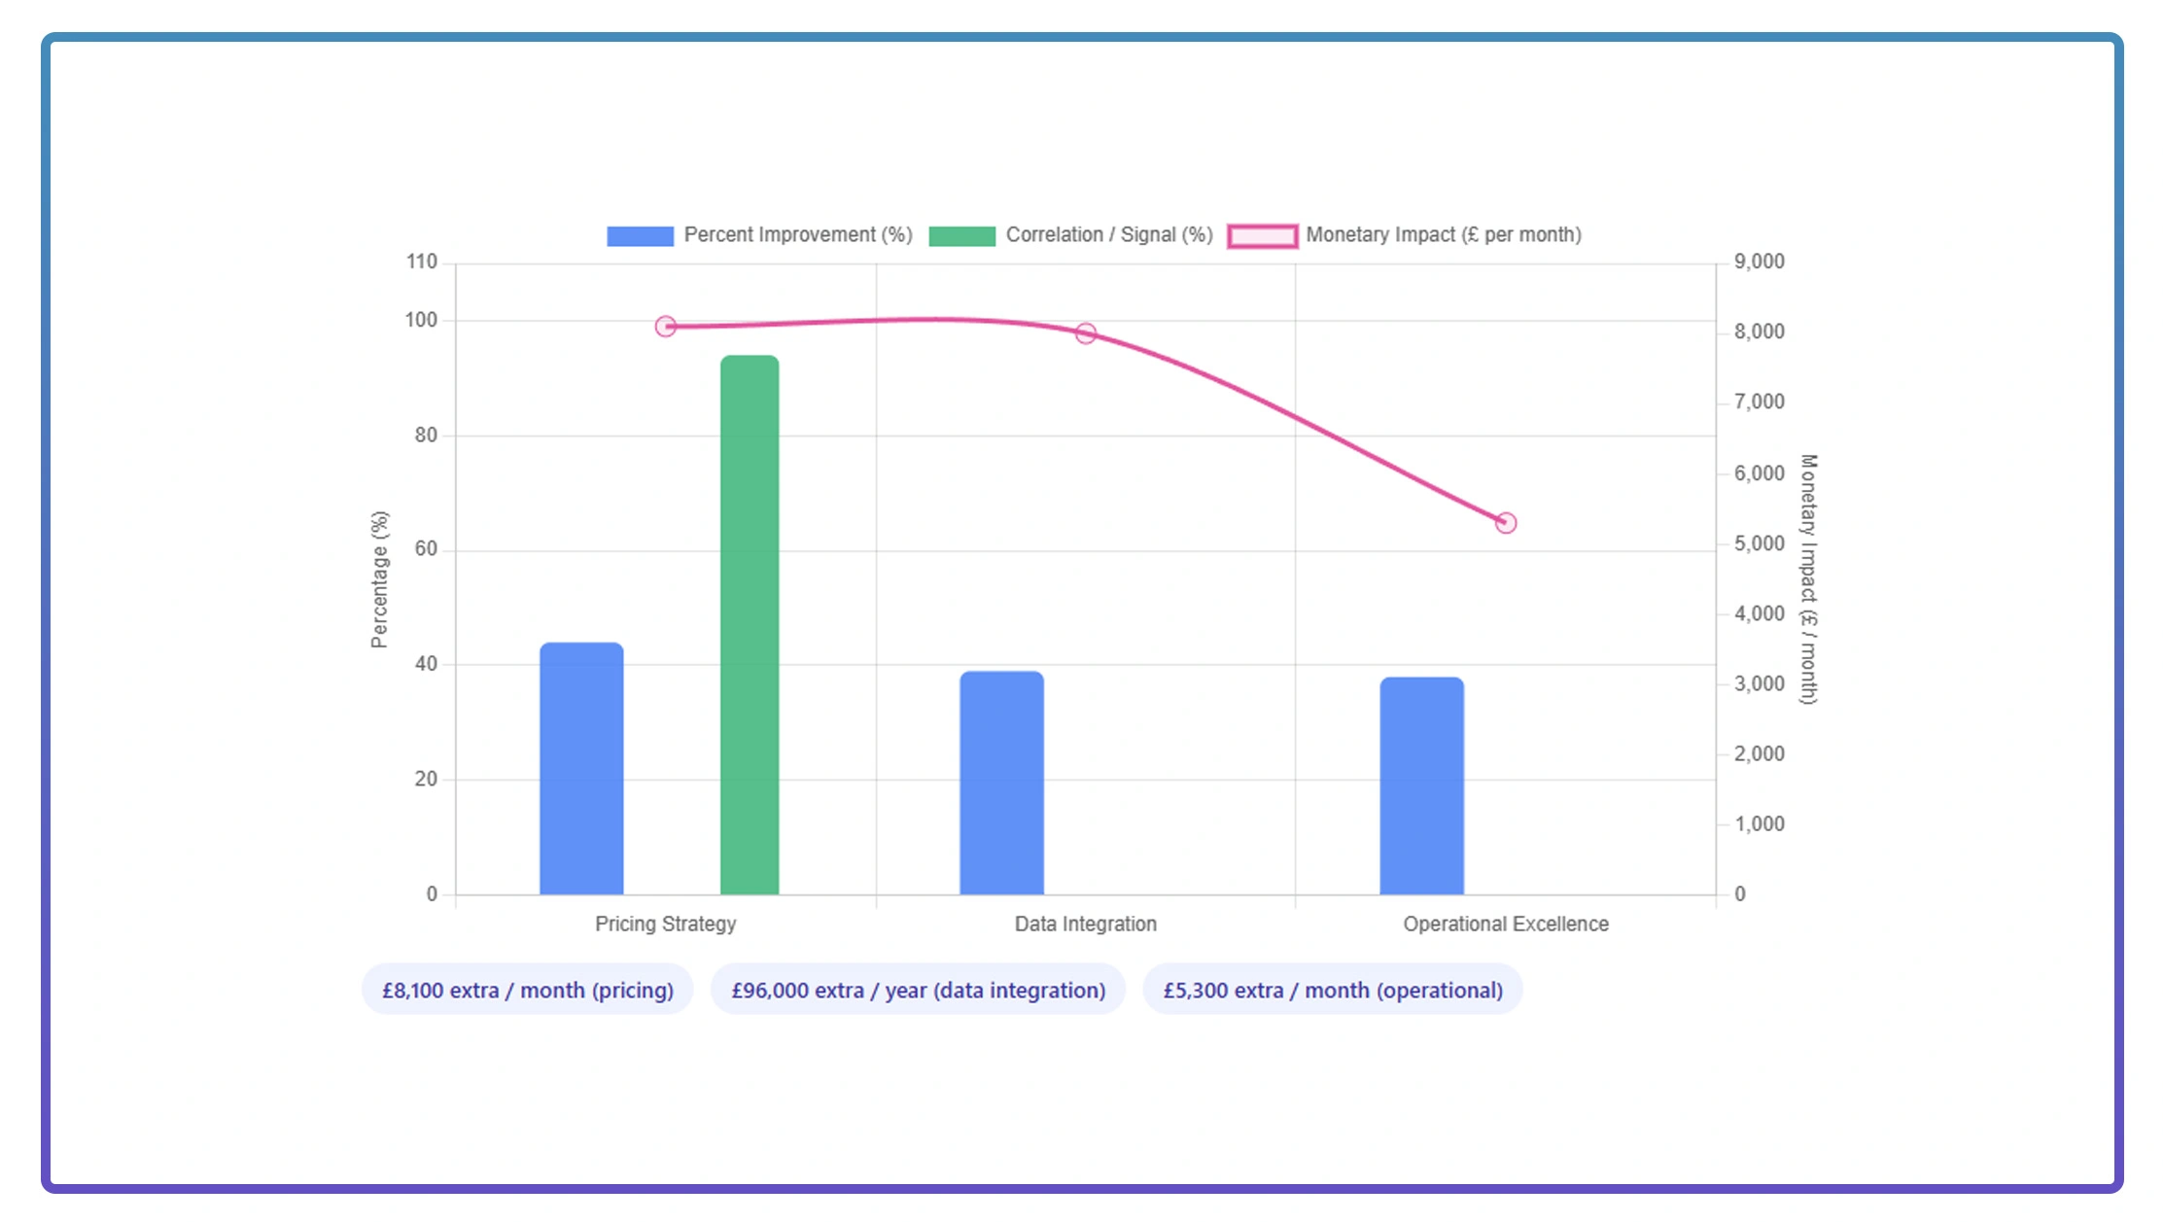This screenshot has width=2163, height=1222.
Task: Click the £8,100 extra / month (pricing) badge
Action: click(x=528, y=990)
